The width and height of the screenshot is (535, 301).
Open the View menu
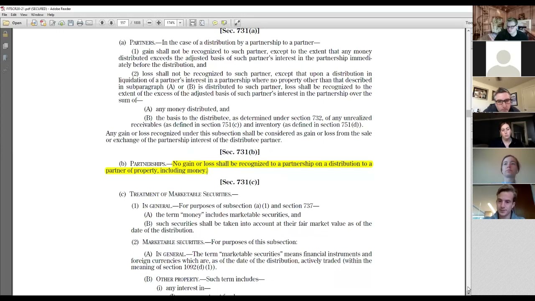[24, 15]
